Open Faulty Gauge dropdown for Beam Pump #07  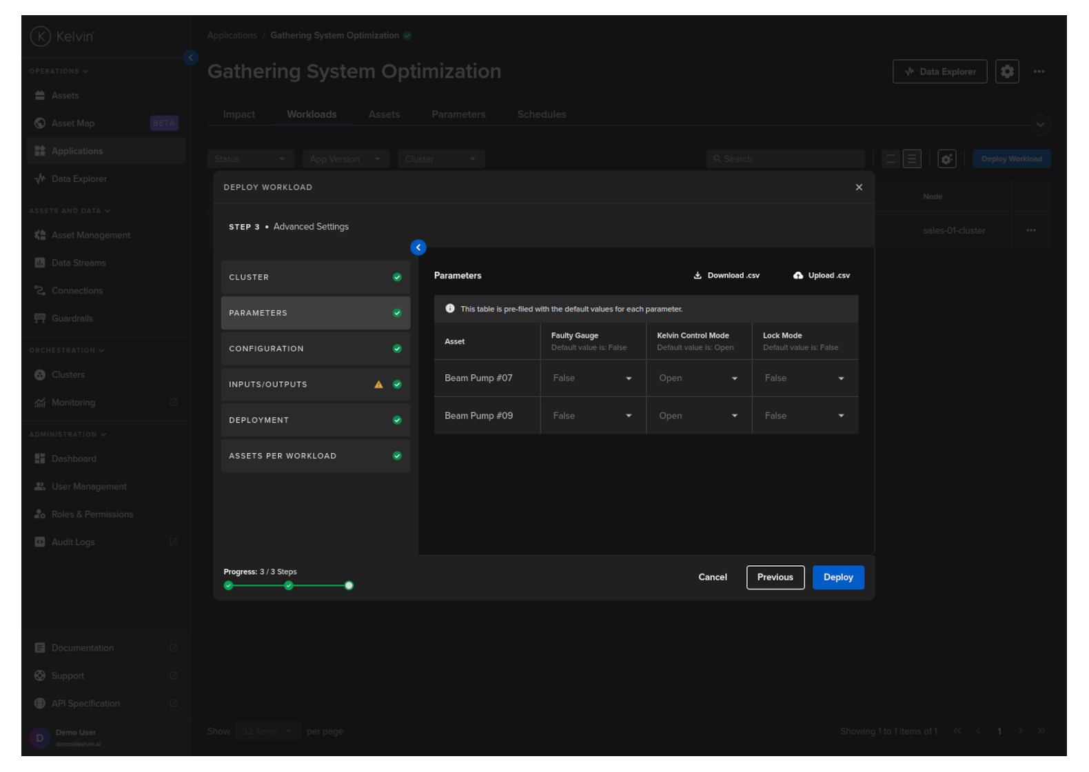[592, 378]
